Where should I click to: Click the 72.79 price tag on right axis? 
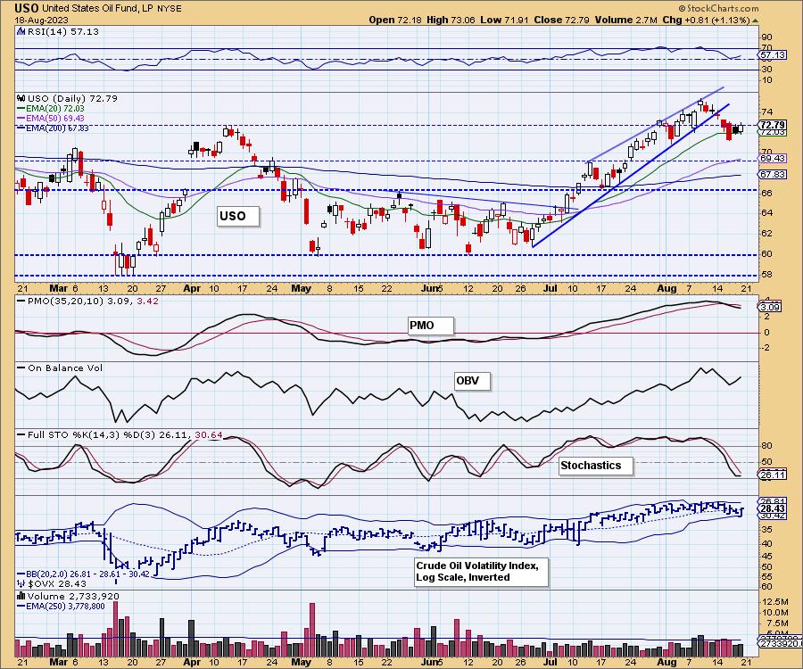coord(772,125)
